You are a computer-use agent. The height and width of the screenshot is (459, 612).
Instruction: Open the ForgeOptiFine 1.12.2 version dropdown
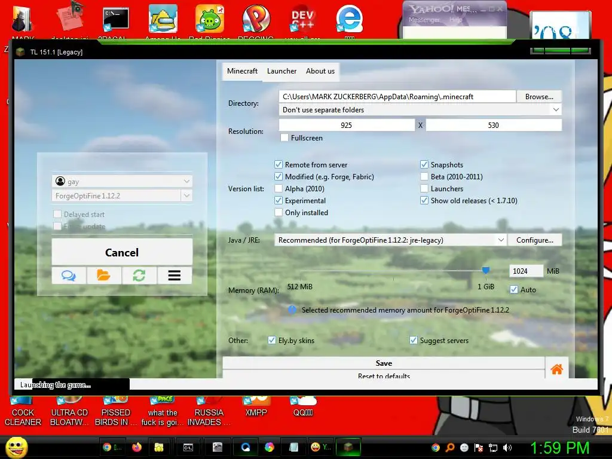pyautogui.click(x=122, y=196)
